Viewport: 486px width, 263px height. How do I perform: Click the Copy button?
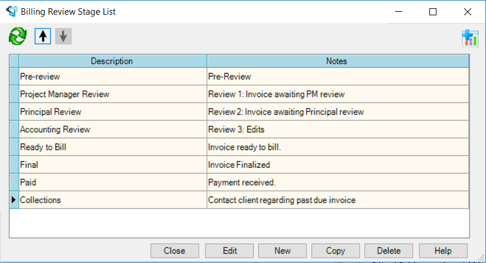coord(336,251)
